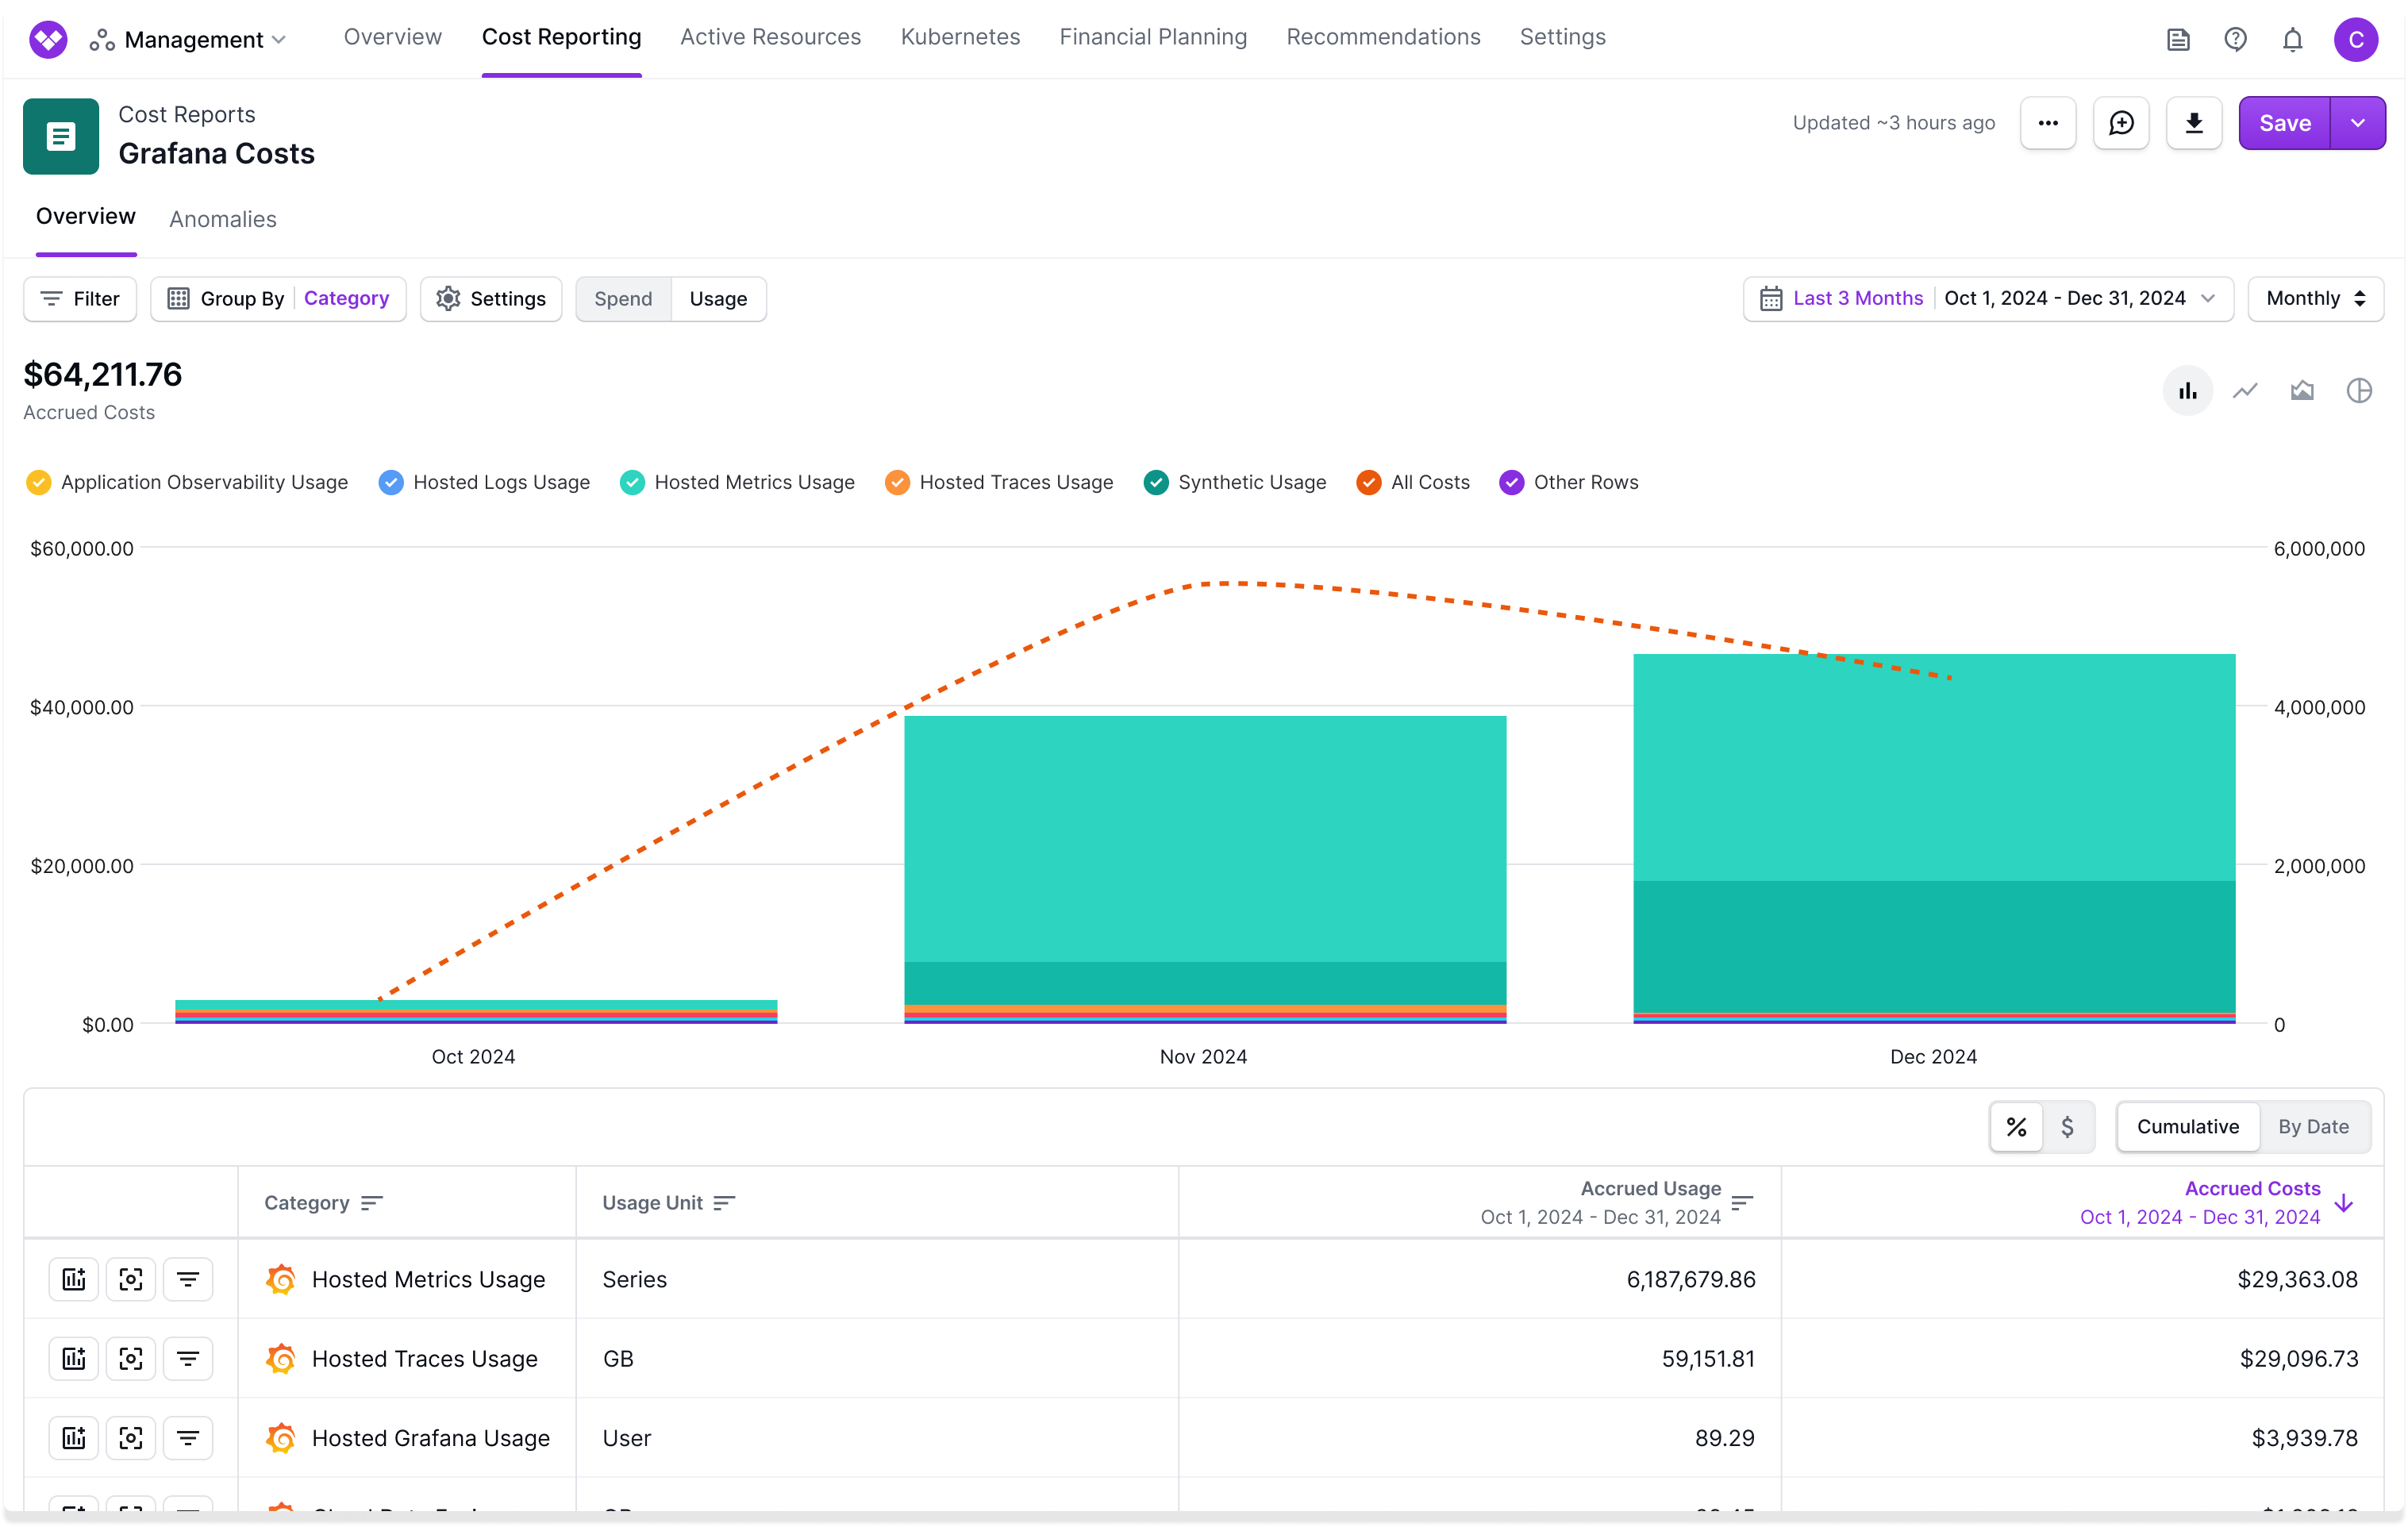Select Usage view toggle

tap(718, 299)
